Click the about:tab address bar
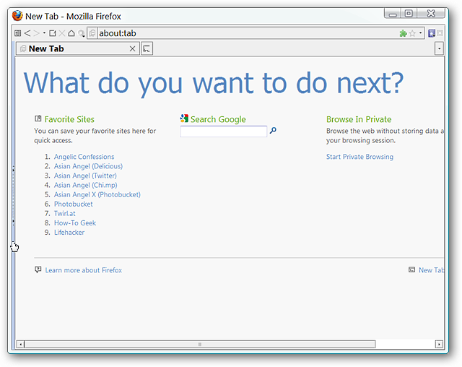Screen dimensions: 462x367 248,33
